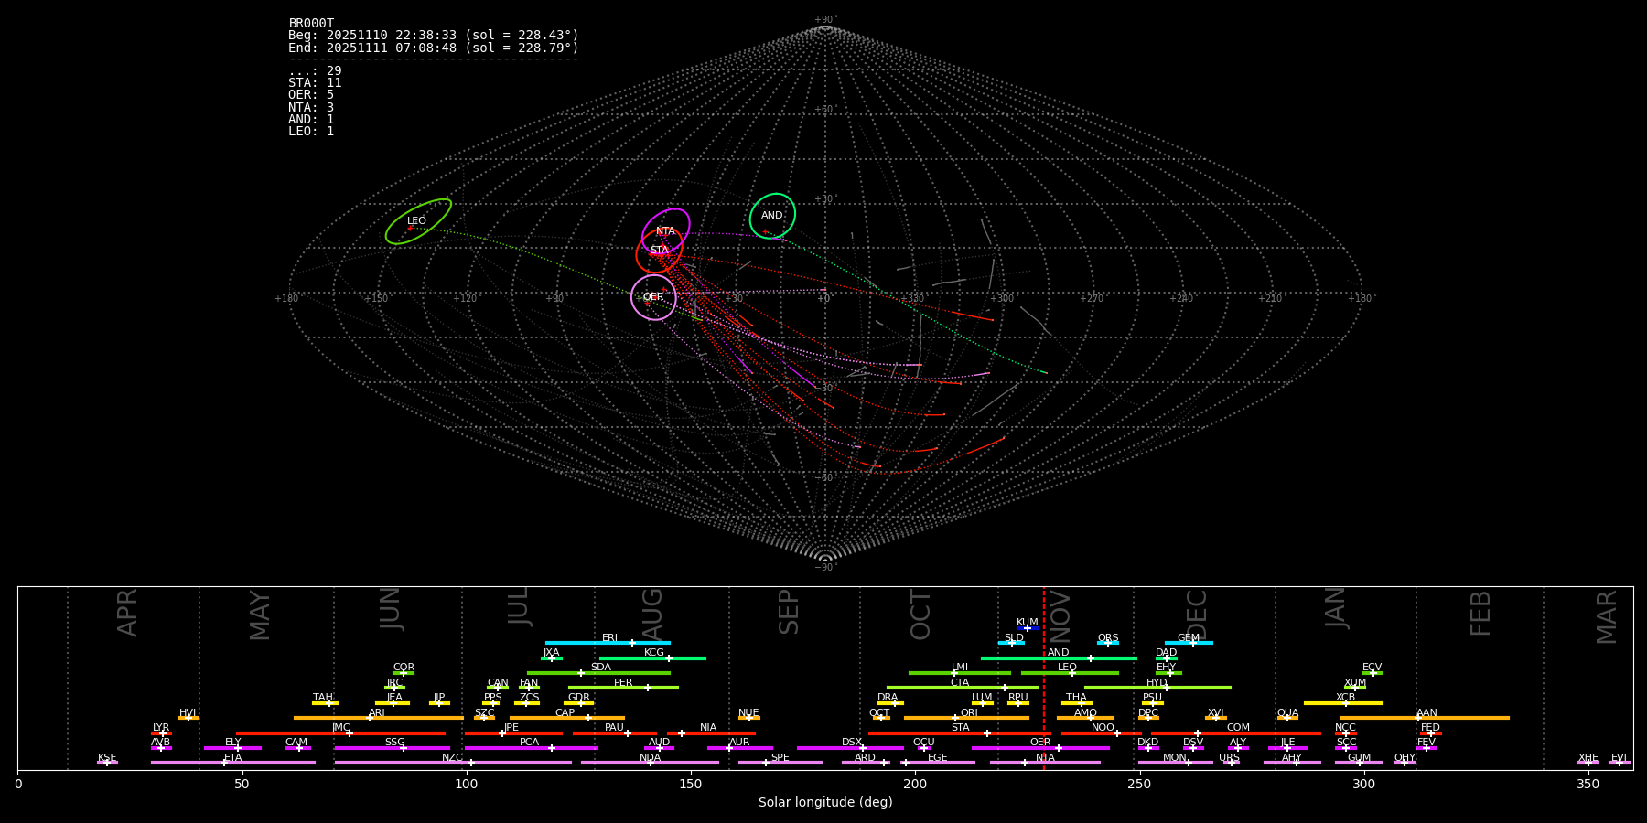
Task: Click the LYR shower label in the timeline
Action: [161, 728]
